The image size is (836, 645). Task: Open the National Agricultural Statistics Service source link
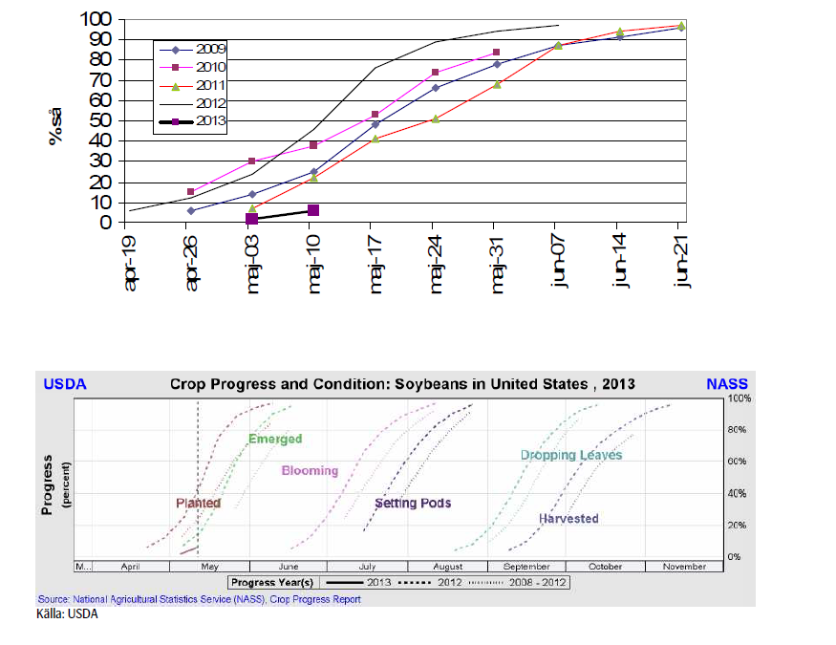point(199,600)
